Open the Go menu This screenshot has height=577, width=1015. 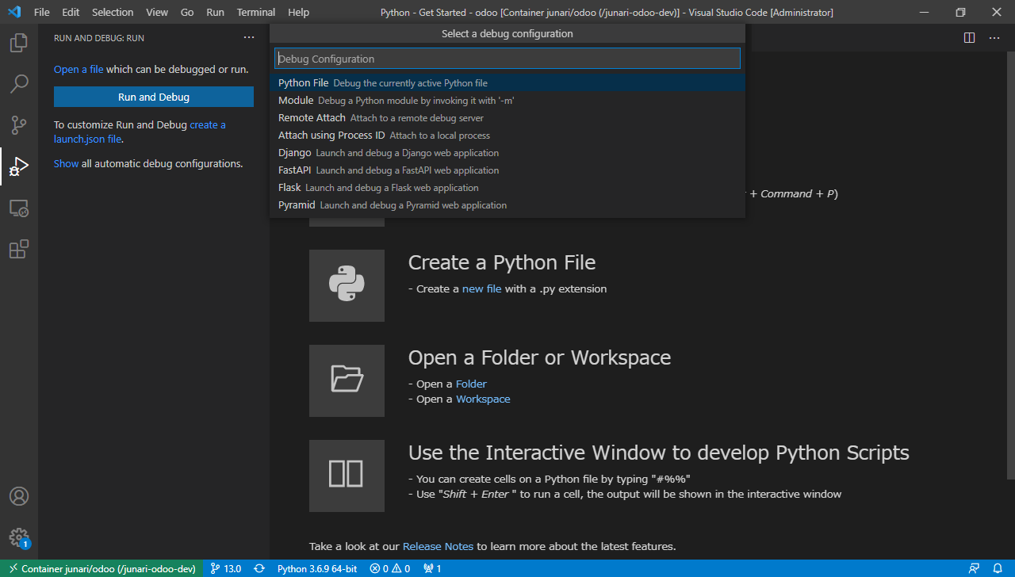click(x=187, y=12)
